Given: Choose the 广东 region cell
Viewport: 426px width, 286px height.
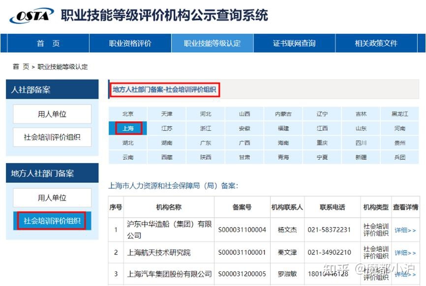Looking at the screenshot, I should coord(206,143).
